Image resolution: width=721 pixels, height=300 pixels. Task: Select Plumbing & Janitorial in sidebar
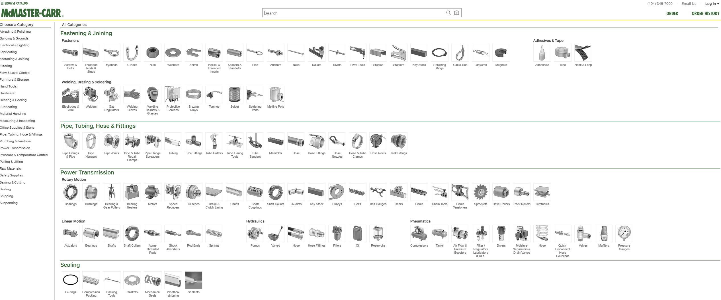point(16,141)
